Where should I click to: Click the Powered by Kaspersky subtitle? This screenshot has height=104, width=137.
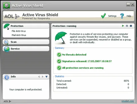(x=36, y=18)
